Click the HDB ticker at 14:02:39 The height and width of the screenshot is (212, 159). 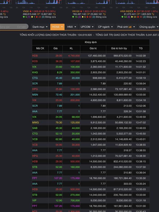pyautogui.click(x=35, y=56)
